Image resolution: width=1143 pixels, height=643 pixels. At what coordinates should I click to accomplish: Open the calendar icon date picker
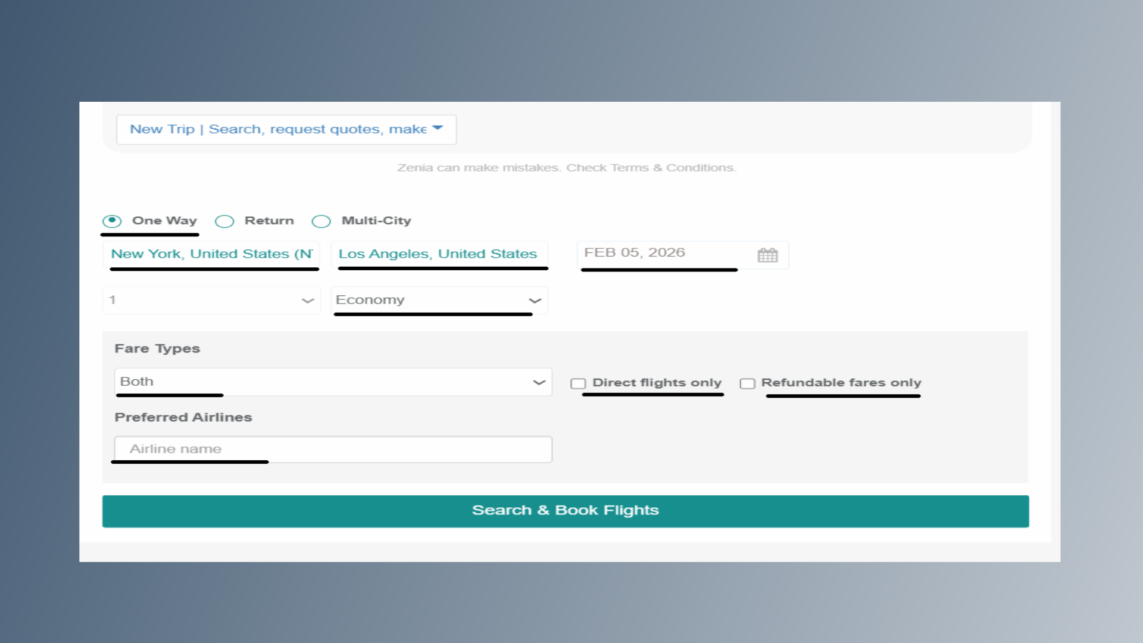[x=767, y=255]
